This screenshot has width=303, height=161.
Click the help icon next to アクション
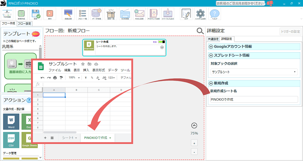(x=29, y=100)
